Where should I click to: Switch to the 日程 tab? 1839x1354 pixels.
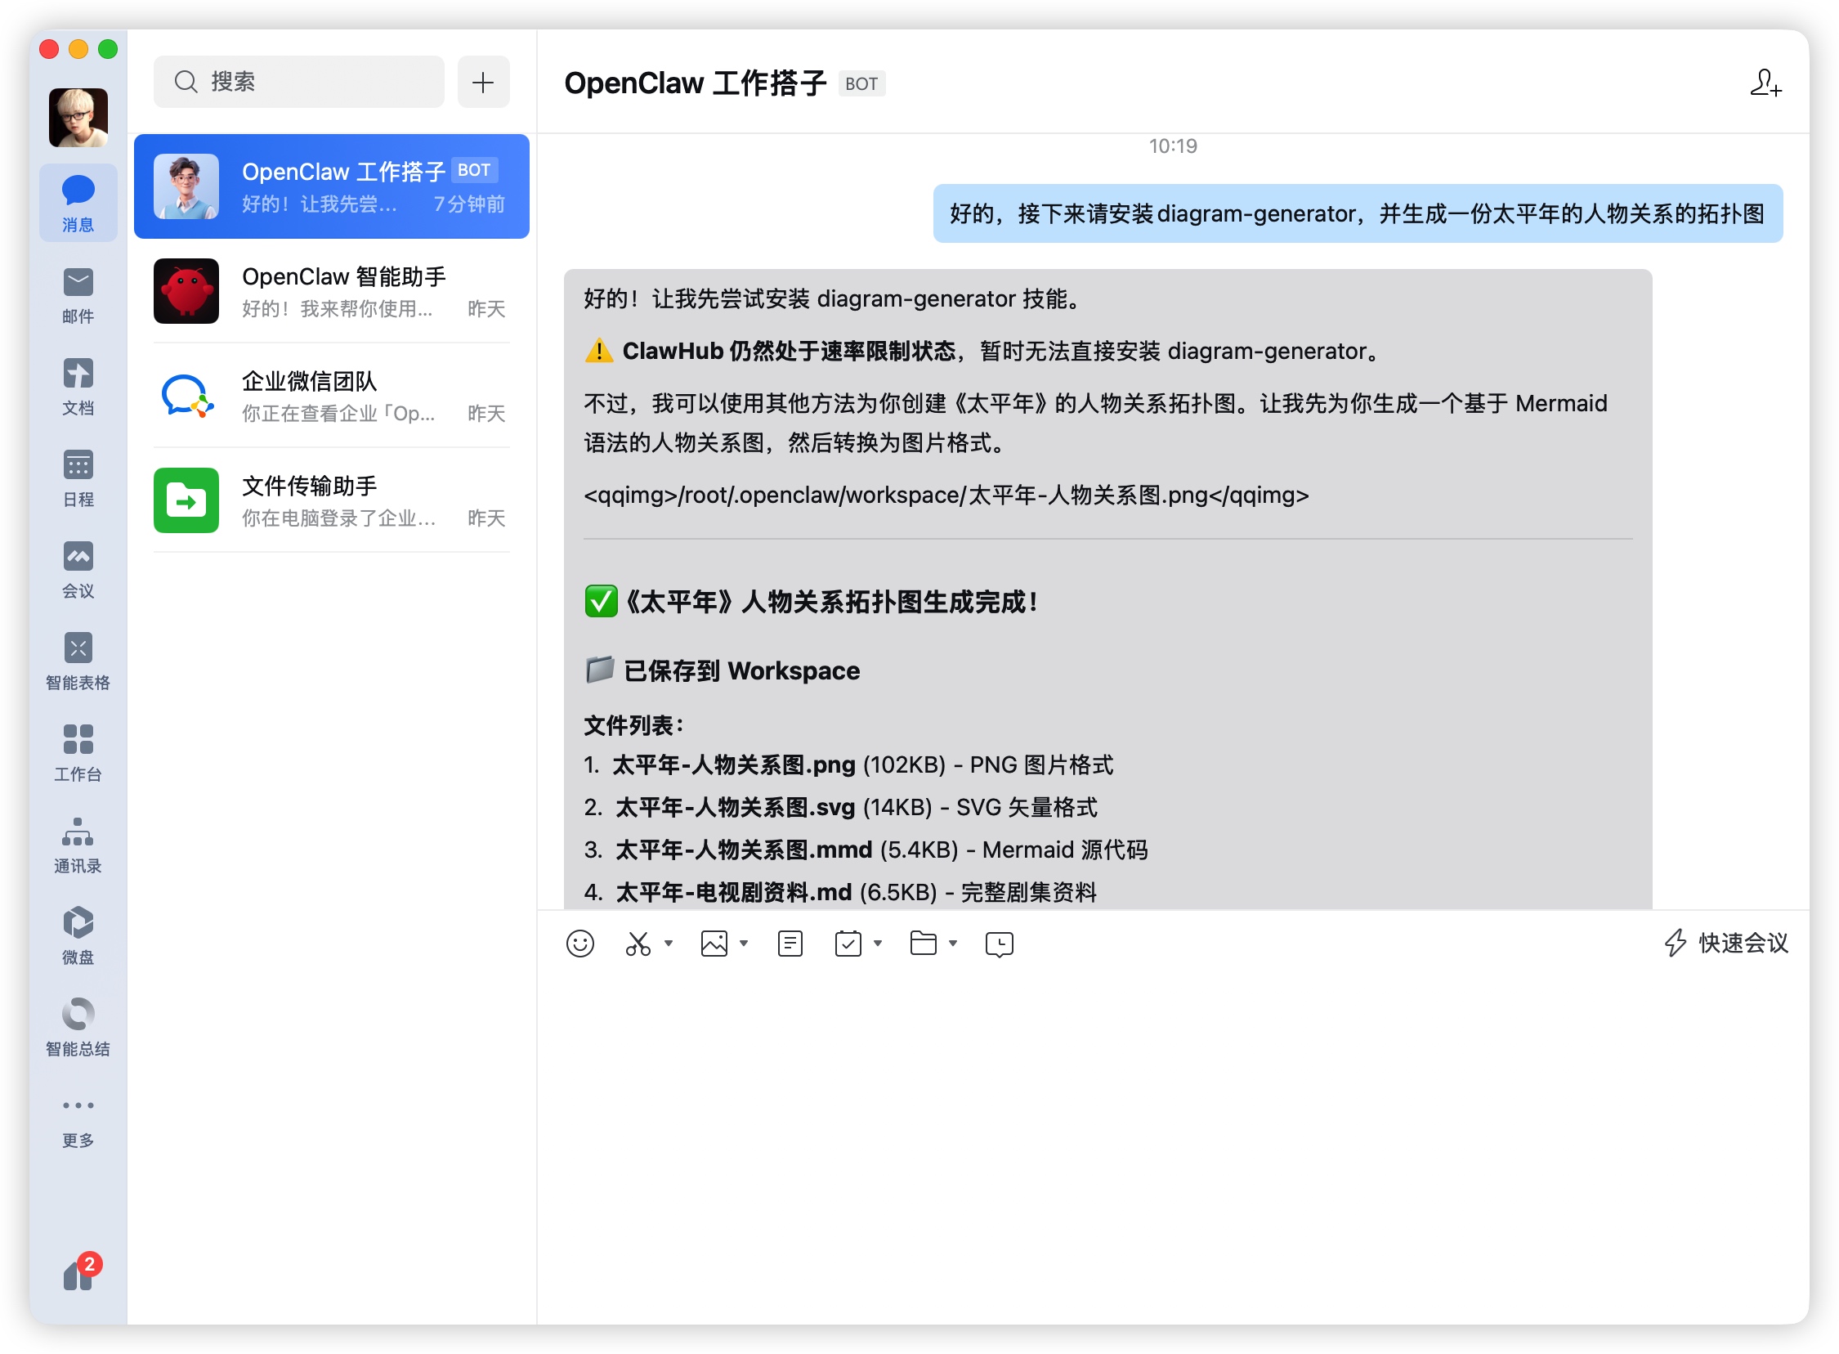78,477
